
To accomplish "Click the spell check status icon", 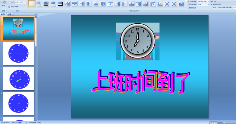I will pyautogui.click(x=26, y=123).
